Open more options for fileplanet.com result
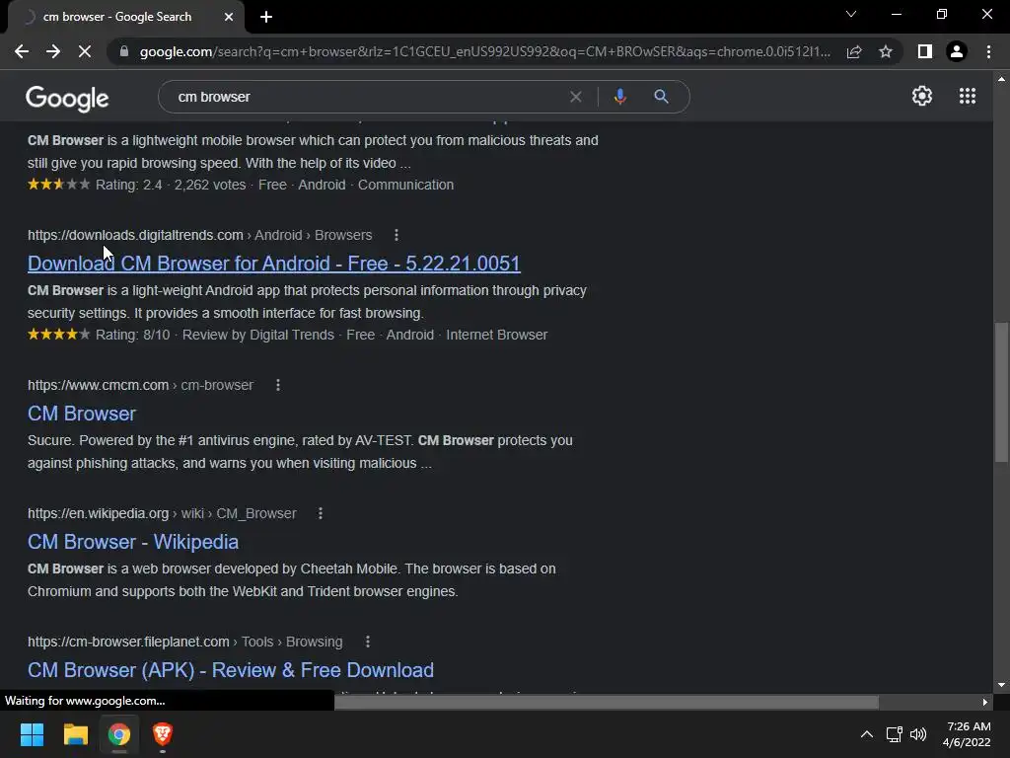Image resolution: width=1010 pixels, height=758 pixels. (367, 642)
